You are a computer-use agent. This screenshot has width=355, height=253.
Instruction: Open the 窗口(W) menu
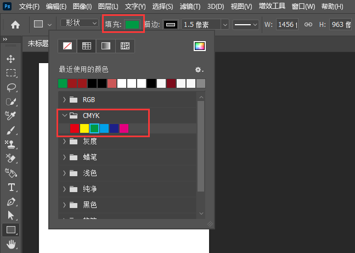[303, 7]
